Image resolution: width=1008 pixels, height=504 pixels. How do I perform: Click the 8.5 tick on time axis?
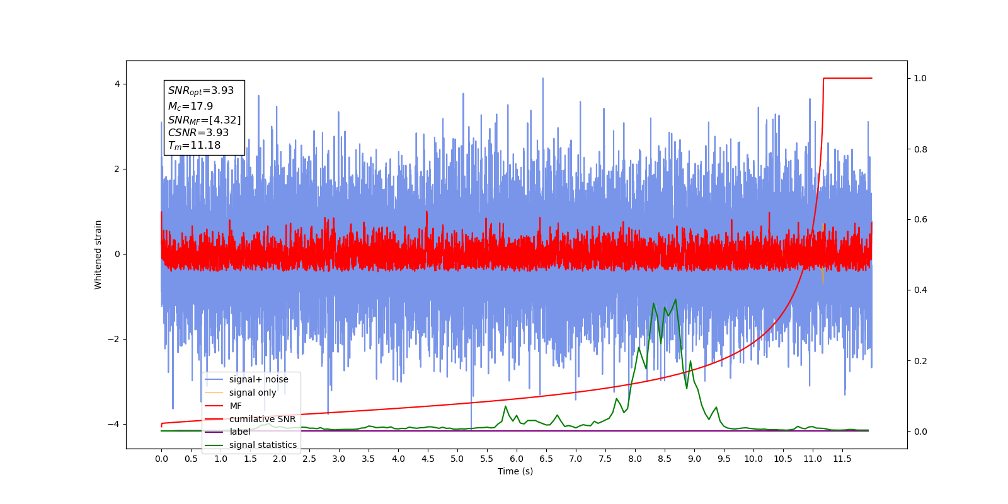click(665, 459)
